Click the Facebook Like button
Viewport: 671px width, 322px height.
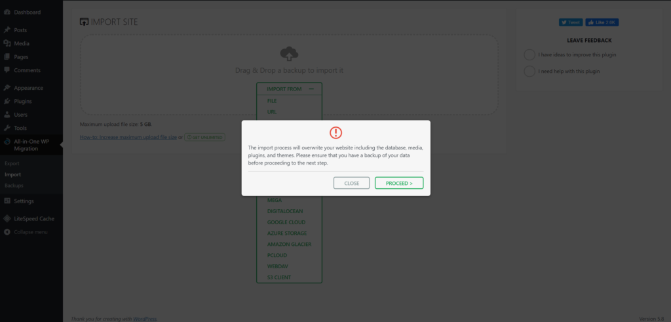(x=602, y=22)
